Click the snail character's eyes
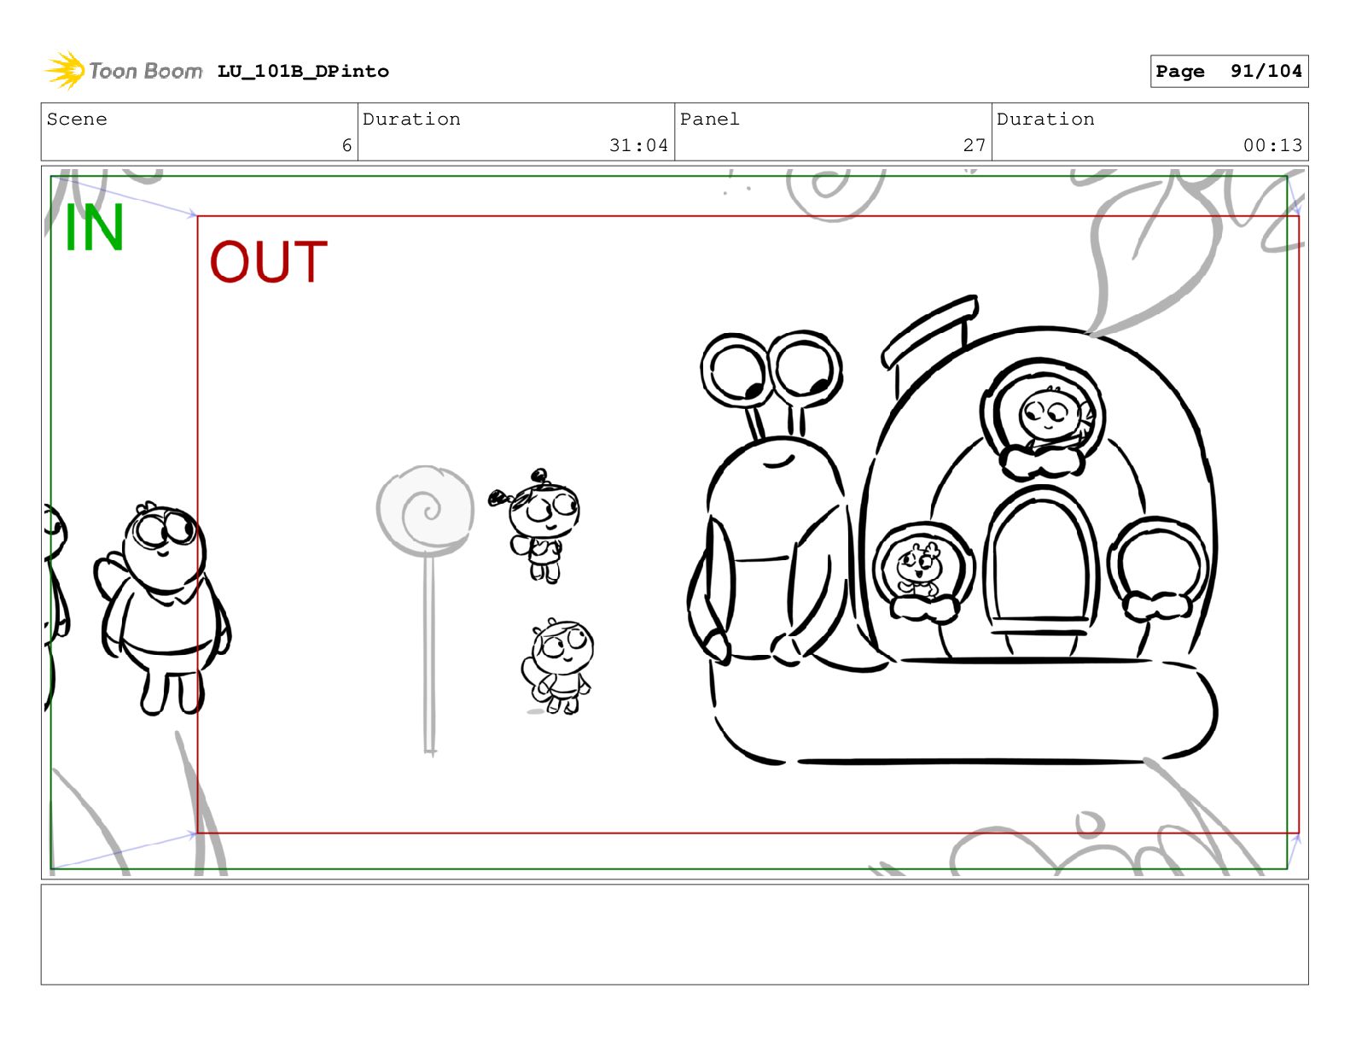Viewport: 1350px width, 1046px height. pos(771,371)
